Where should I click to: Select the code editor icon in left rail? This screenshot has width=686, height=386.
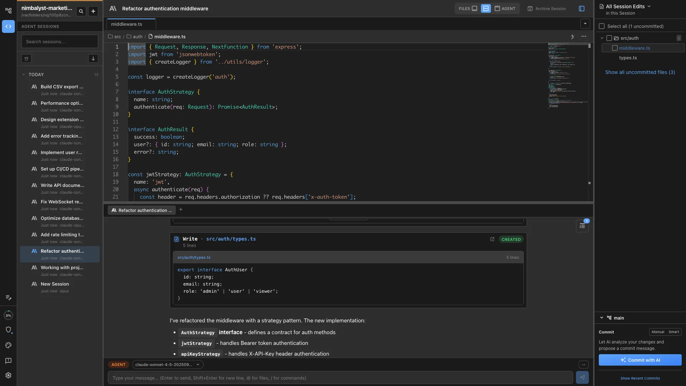[x=9, y=26]
